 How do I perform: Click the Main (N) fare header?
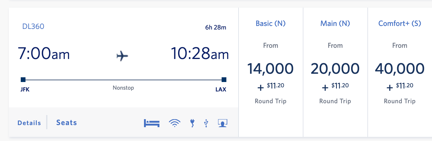pyautogui.click(x=335, y=24)
